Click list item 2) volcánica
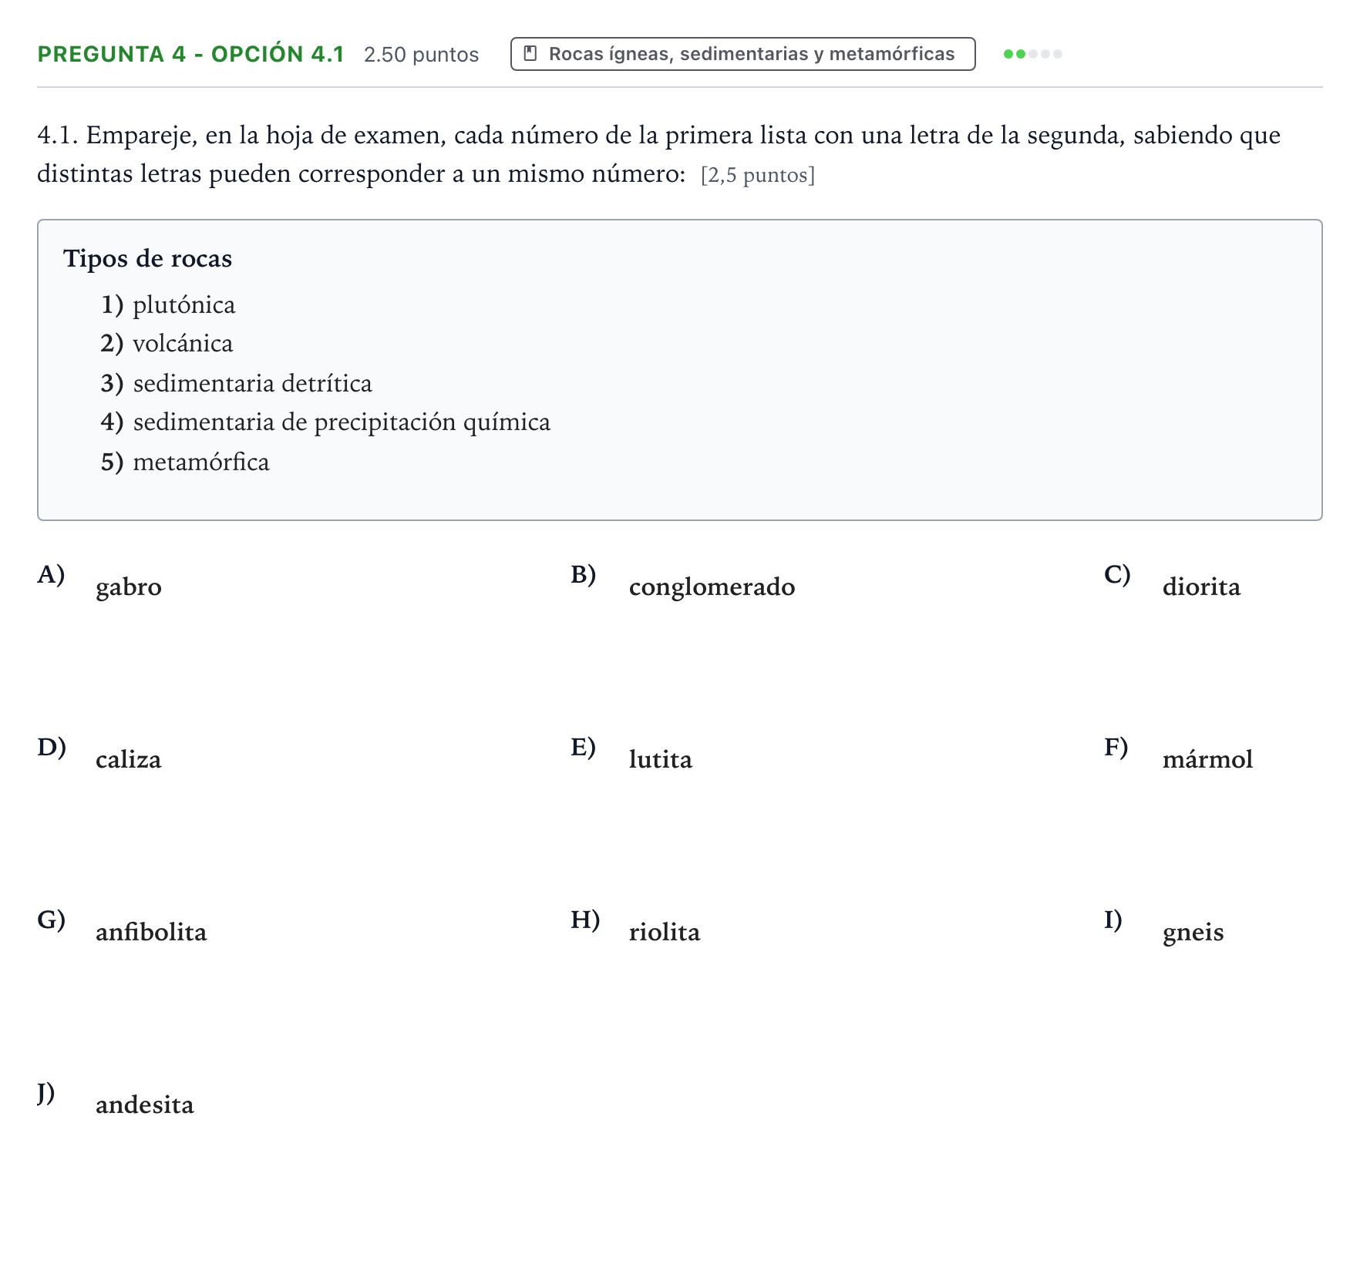Screen dimensions: 1360x1261 tap(167, 344)
